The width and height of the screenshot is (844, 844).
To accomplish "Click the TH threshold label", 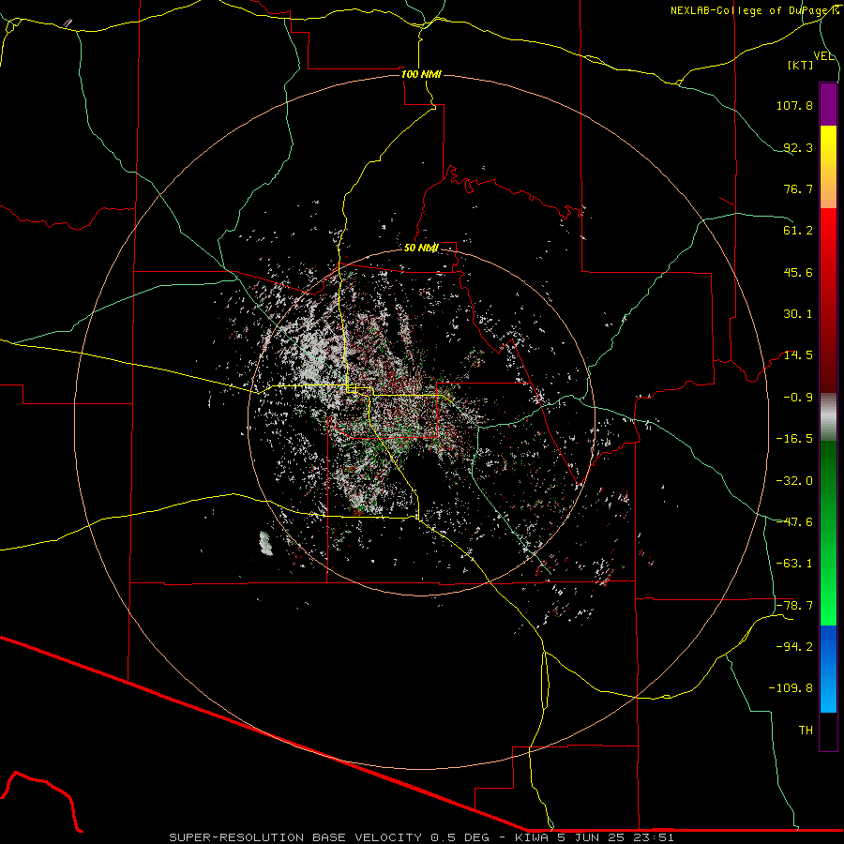I will 806,731.
